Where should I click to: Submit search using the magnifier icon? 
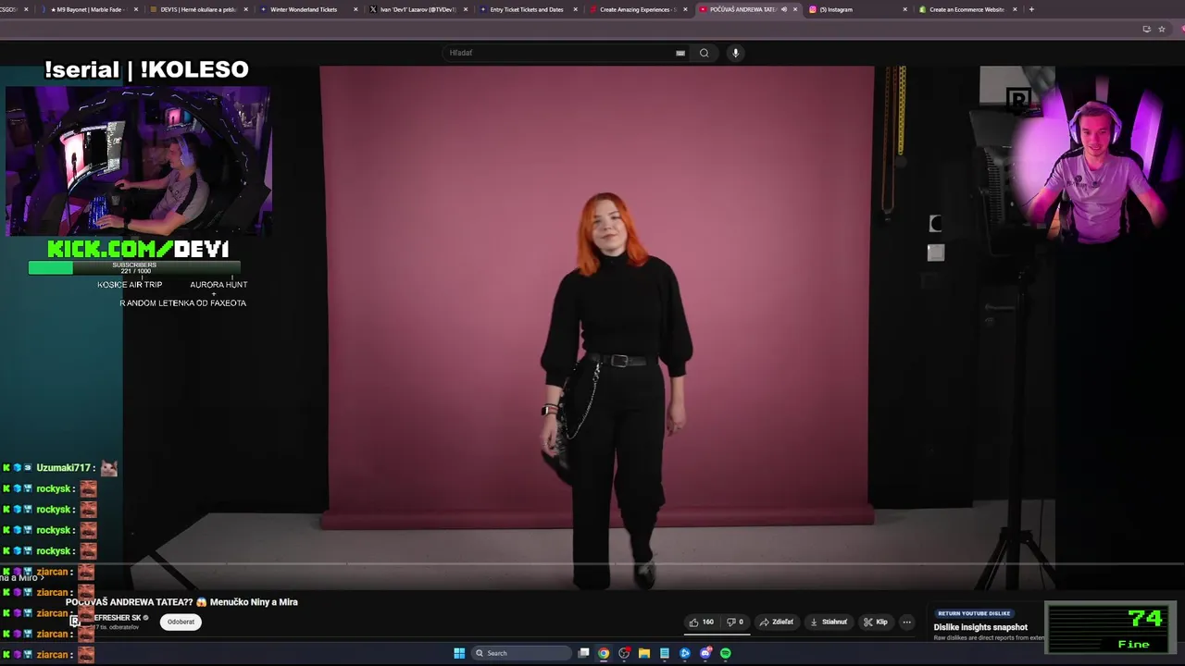pyautogui.click(x=704, y=53)
